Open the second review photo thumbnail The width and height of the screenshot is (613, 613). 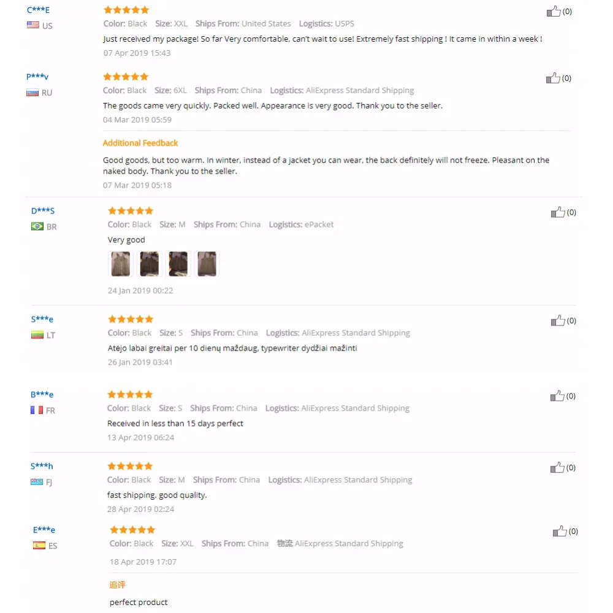click(x=150, y=264)
